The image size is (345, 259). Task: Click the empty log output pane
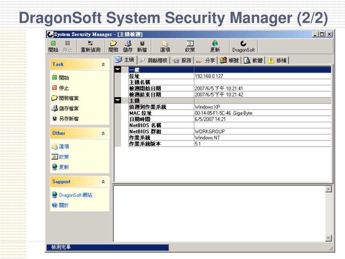click(x=219, y=213)
